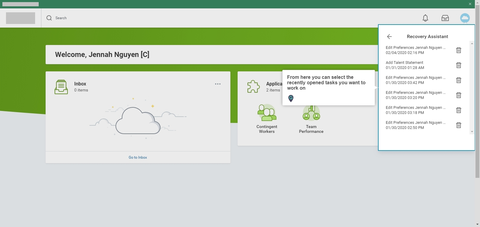This screenshot has width=480, height=227.
Task: Open Edit Preferences task from 01/30/2020 03:18 PM
Action: tap(415, 110)
